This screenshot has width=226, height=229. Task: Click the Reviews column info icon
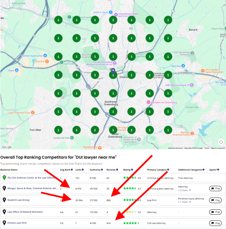coord(117,170)
